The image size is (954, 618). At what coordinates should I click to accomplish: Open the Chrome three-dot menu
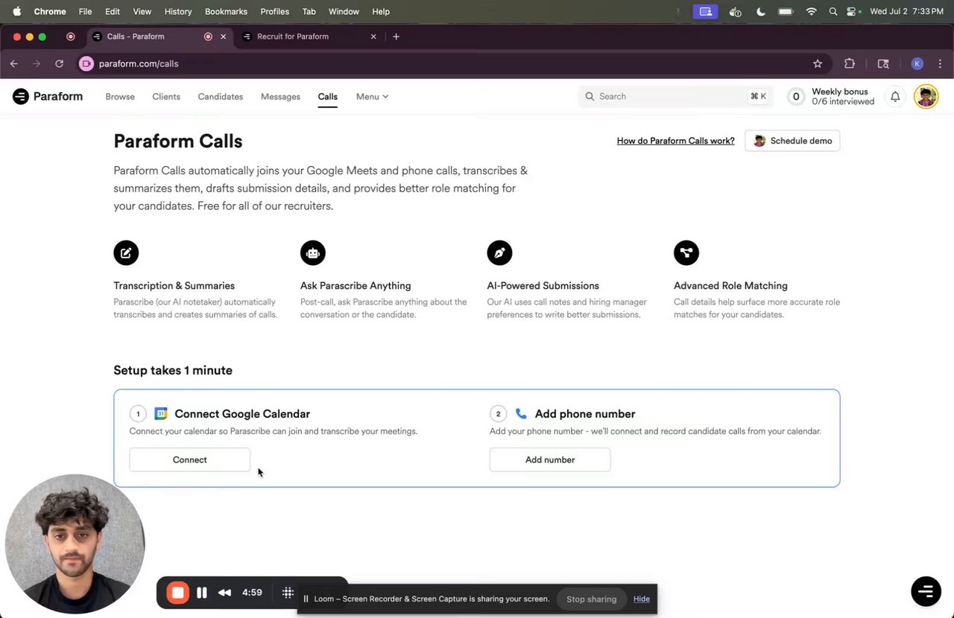(x=940, y=64)
